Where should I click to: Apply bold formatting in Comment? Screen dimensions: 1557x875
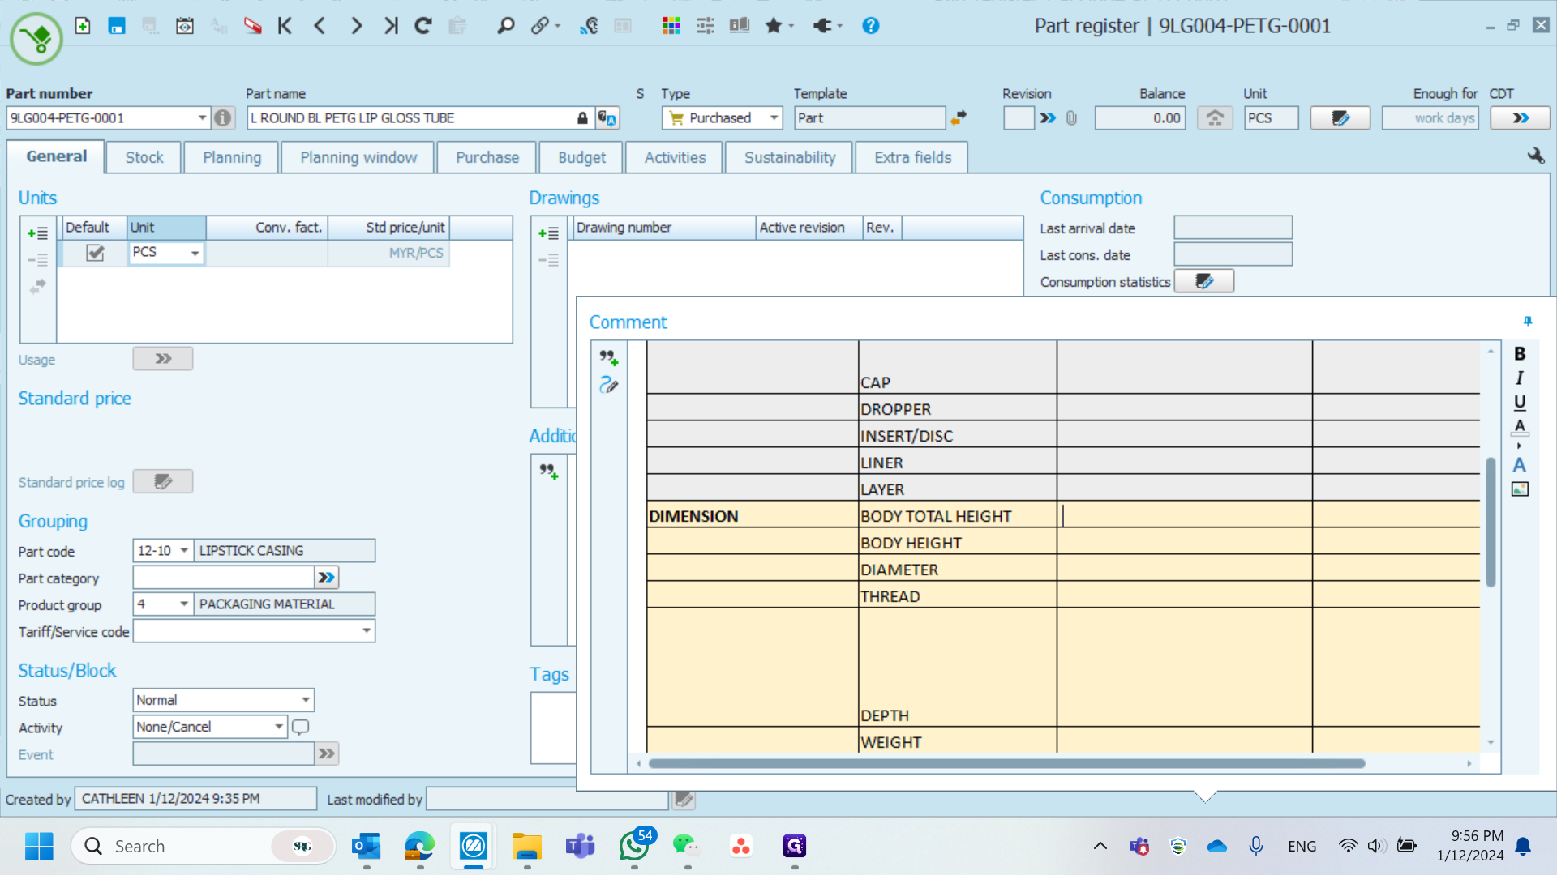pyautogui.click(x=1520, y=354)
